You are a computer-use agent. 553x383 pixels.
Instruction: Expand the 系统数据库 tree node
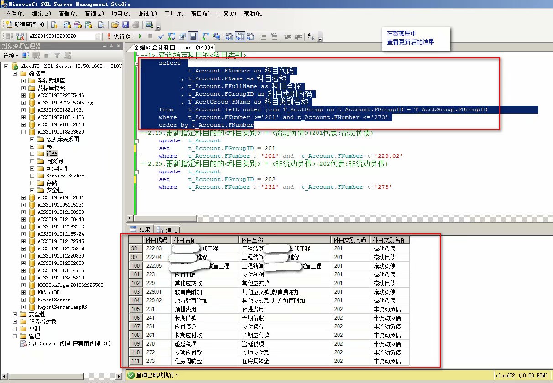[23, 81]
